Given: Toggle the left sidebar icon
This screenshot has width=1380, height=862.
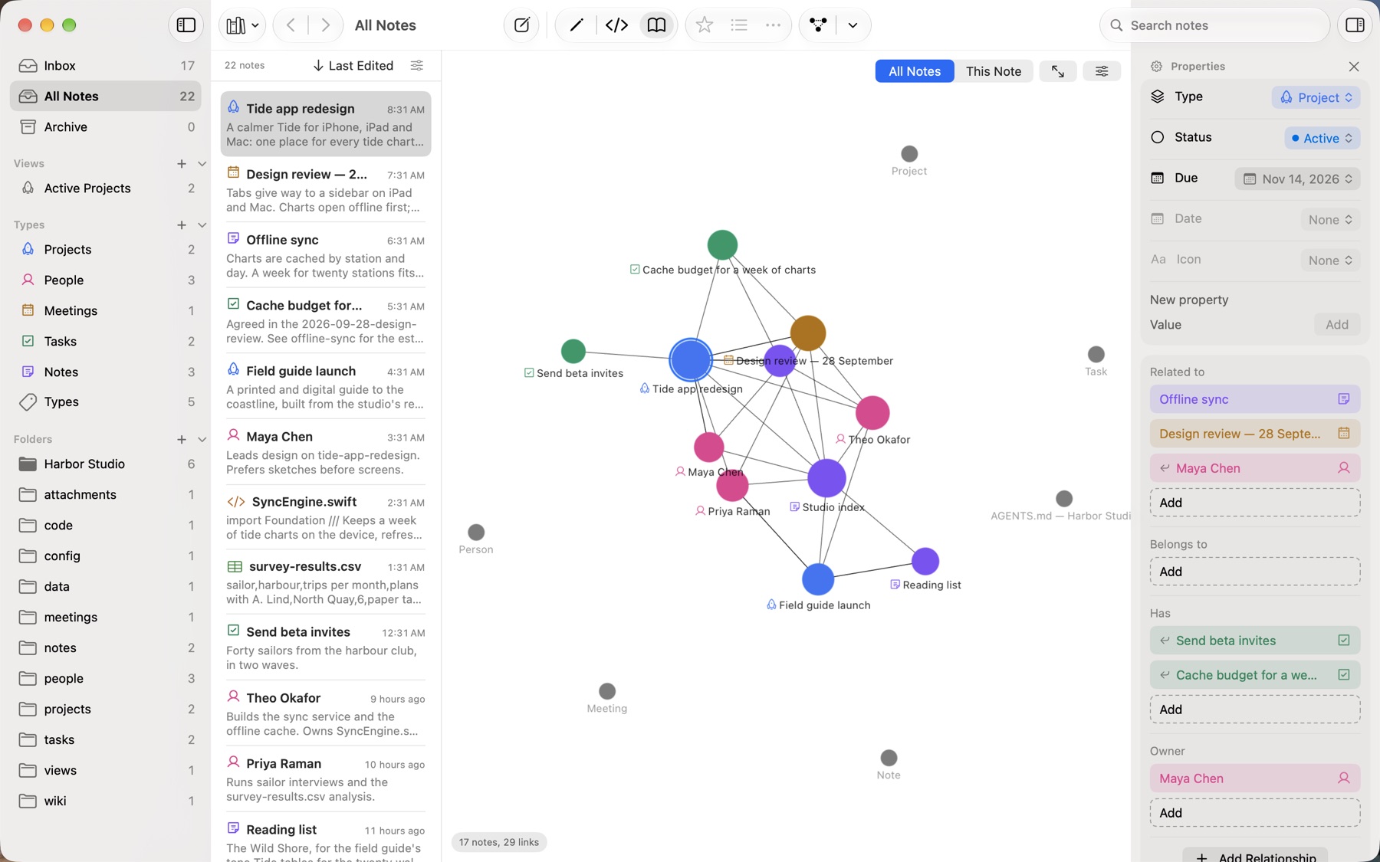Looking at the screenshot, I should 186,25.
